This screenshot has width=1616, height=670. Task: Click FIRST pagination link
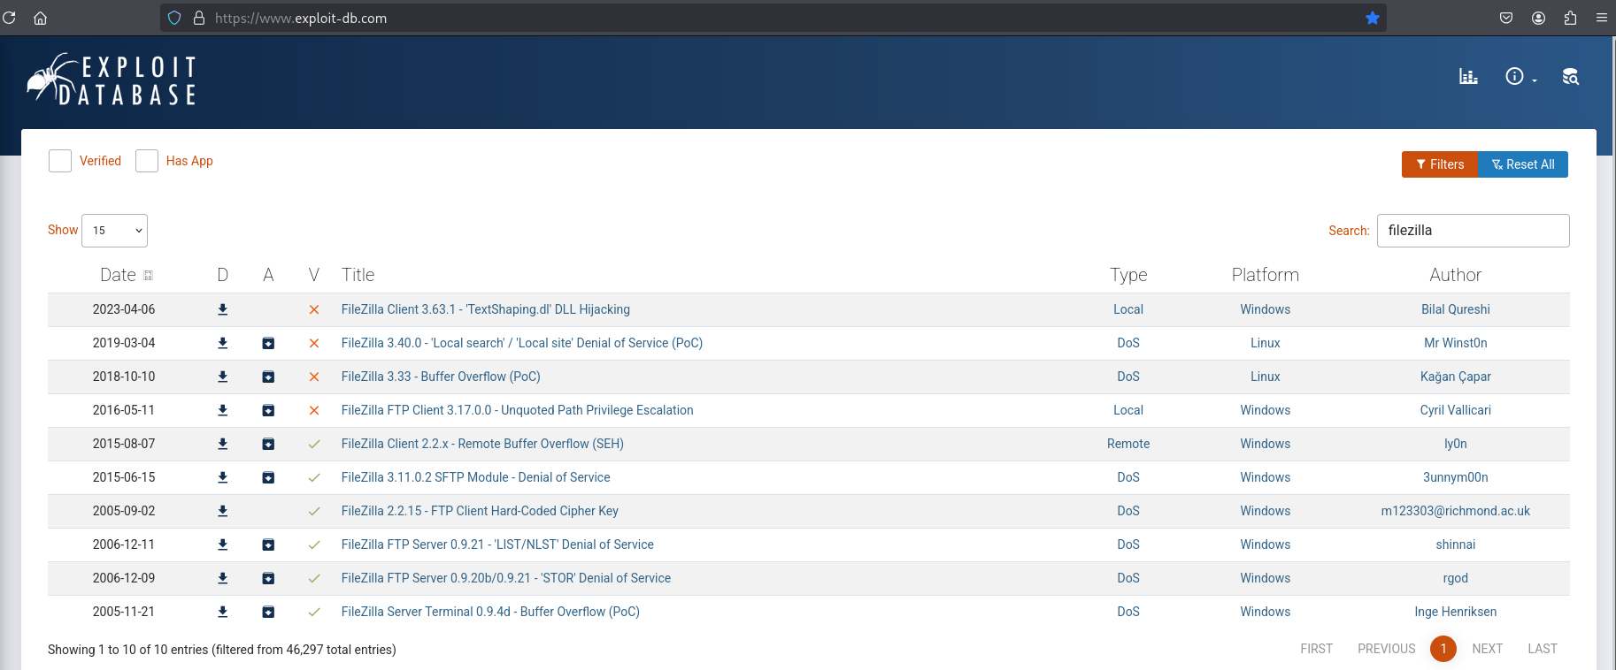point(1317,649)
